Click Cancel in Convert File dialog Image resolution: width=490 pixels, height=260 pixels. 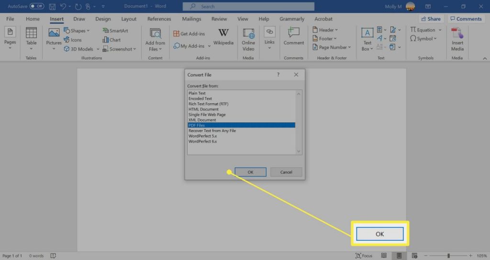point(286,172)
